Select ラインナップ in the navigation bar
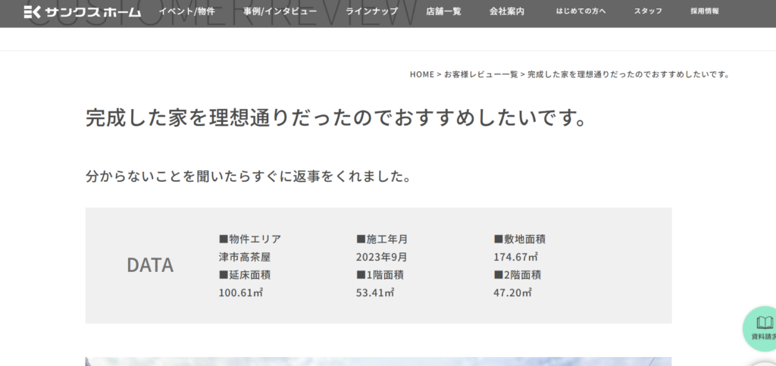Viewport: 776px width, 366px height. click(371, 11)
